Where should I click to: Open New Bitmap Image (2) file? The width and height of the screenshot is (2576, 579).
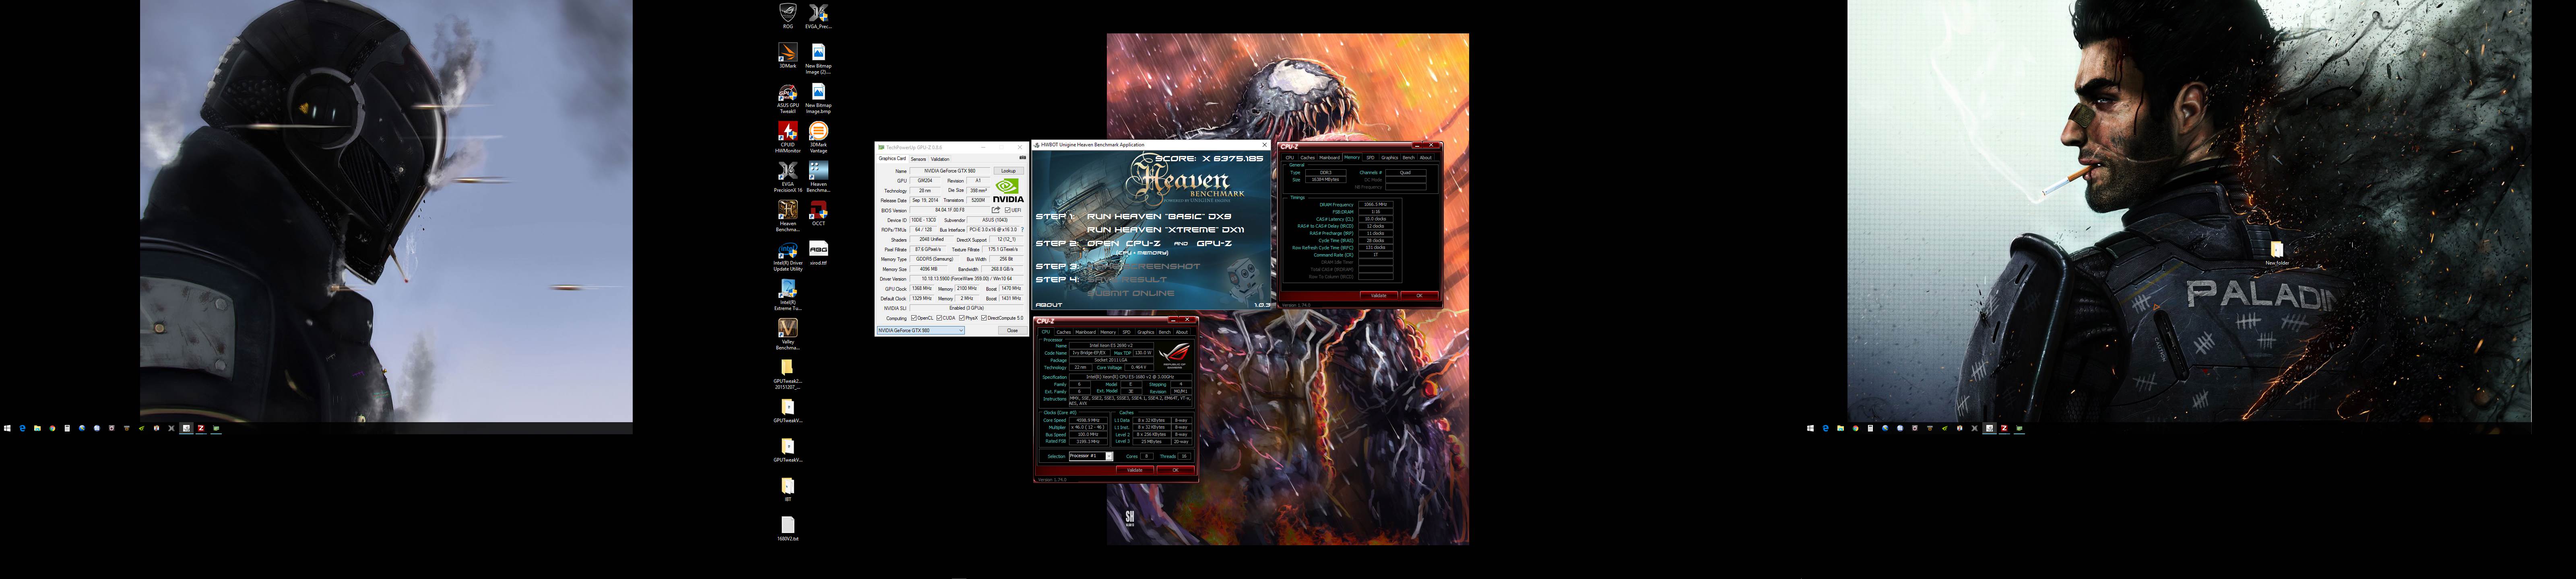818,59
